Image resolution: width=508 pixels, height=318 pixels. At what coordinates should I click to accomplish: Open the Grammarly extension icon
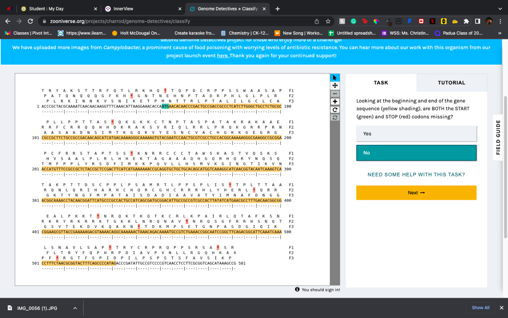click(x=353, y=21)
